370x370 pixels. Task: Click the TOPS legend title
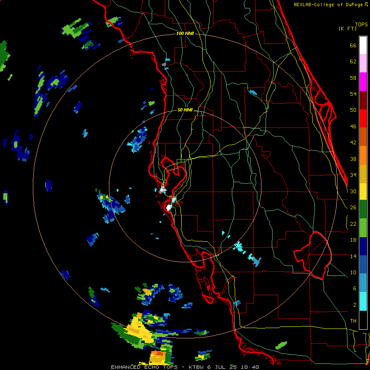click(x=361, y=25)
